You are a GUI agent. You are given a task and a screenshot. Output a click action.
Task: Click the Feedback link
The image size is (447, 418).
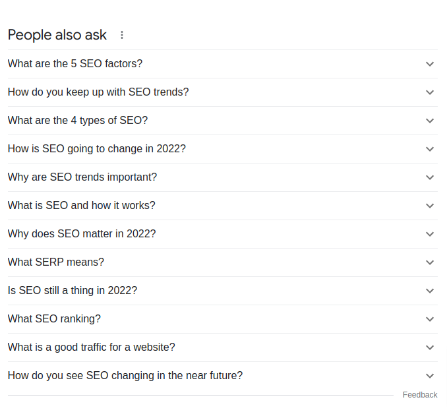pos(420,395)
